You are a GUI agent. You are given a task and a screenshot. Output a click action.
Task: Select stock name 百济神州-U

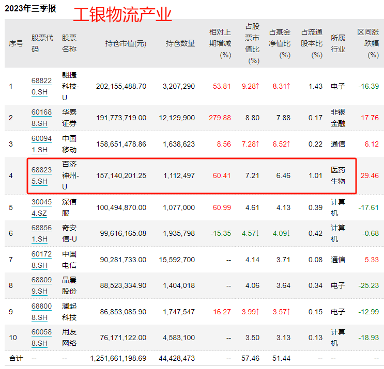click(70, 175)
